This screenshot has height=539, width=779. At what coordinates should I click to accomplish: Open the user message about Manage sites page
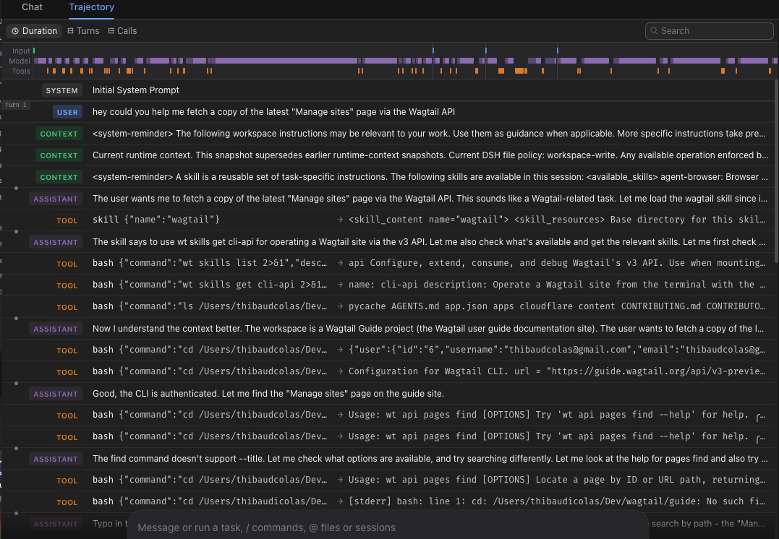click(x=388, y=112)
